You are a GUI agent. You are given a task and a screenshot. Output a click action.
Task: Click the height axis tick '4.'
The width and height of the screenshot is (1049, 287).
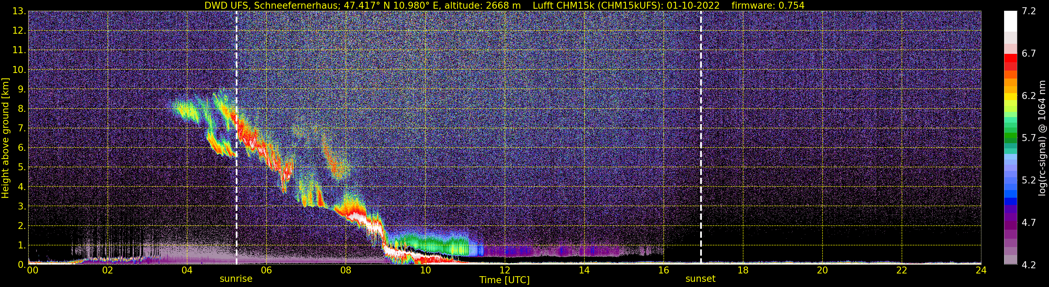coord(22,187)
